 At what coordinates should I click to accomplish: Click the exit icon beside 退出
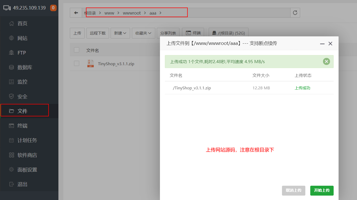click(11, 184)
